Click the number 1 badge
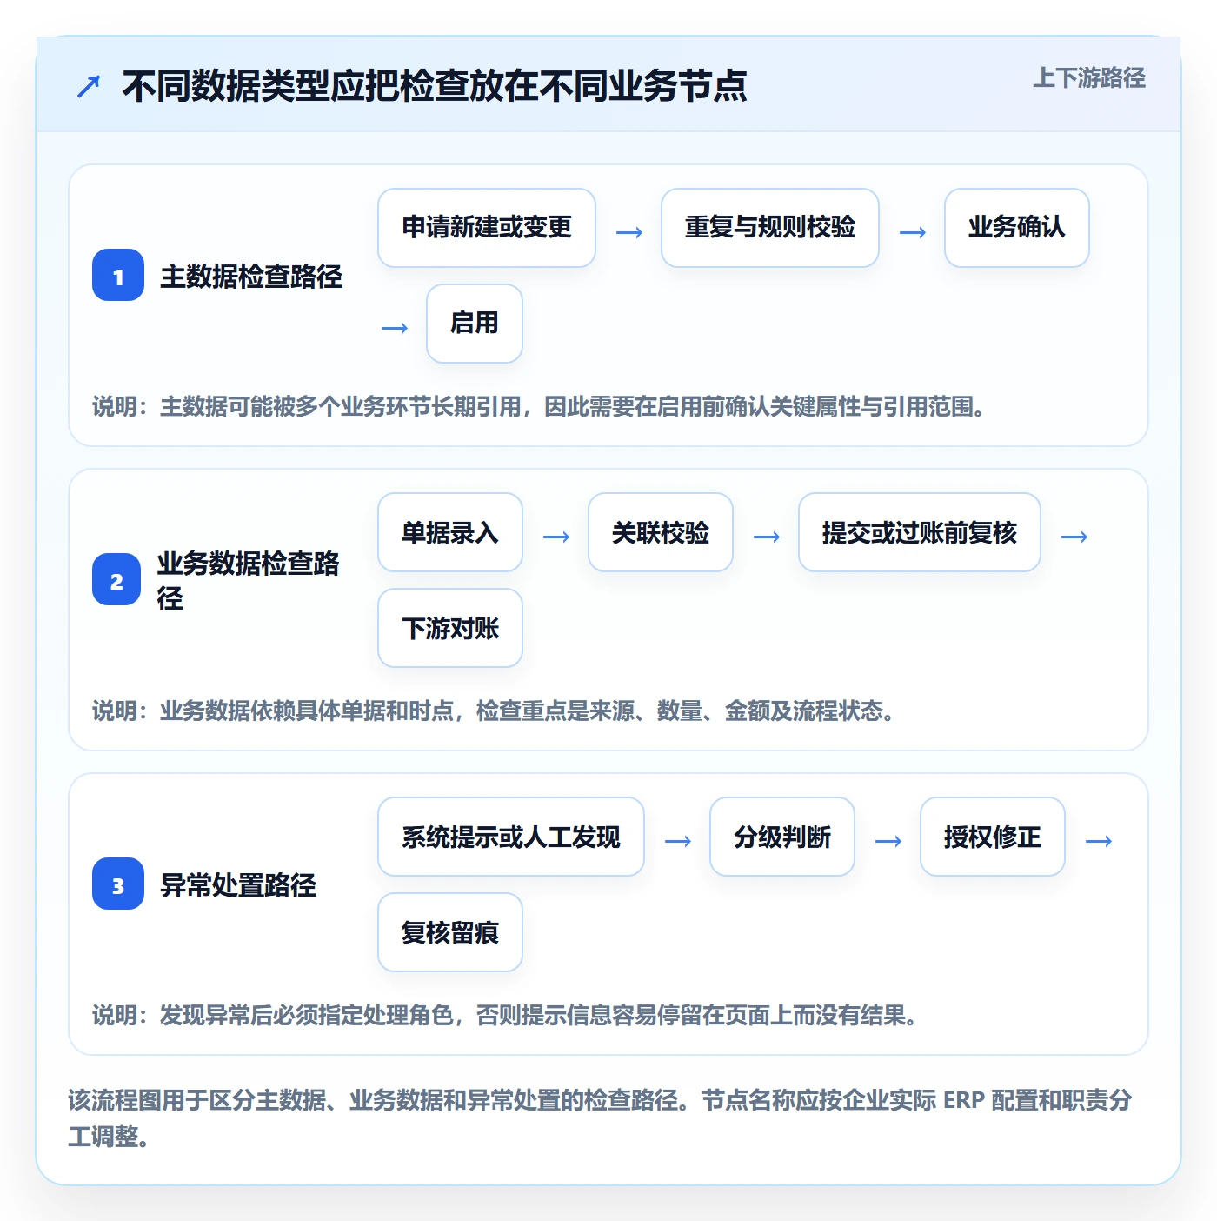Image resolution: width=1217 pixels, height=1221 pixels. tap(118, 275)
